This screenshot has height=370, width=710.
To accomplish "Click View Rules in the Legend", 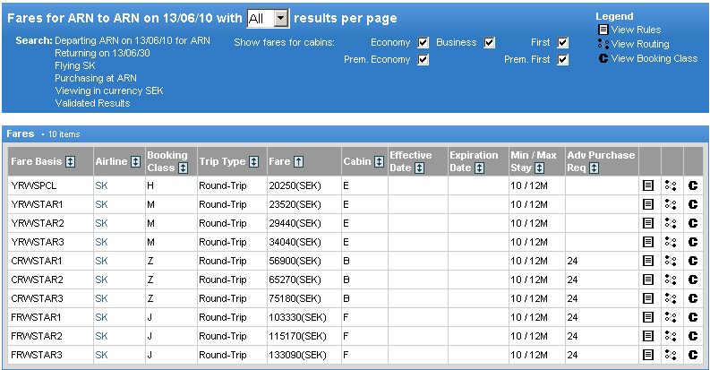I will (636, 30).
